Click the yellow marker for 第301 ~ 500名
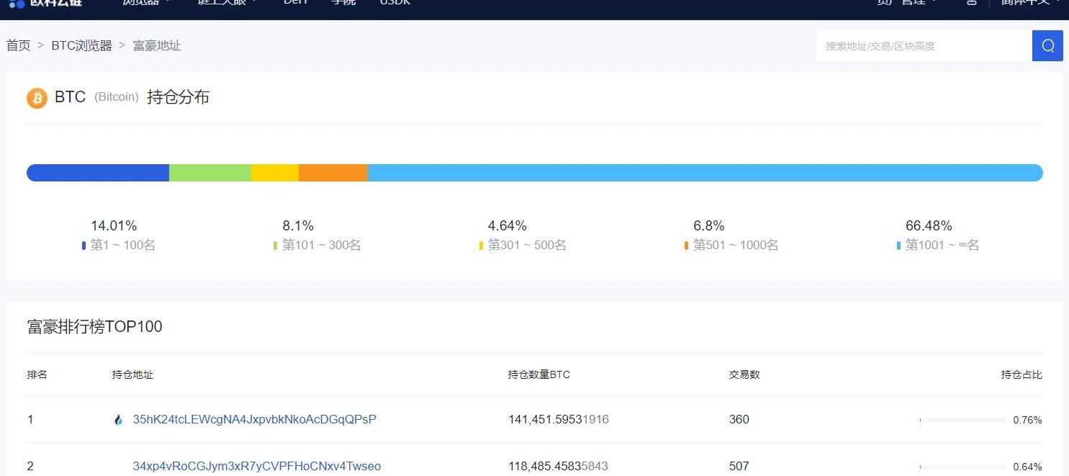Screen dimensions: 1069x476 pos(481,246)
